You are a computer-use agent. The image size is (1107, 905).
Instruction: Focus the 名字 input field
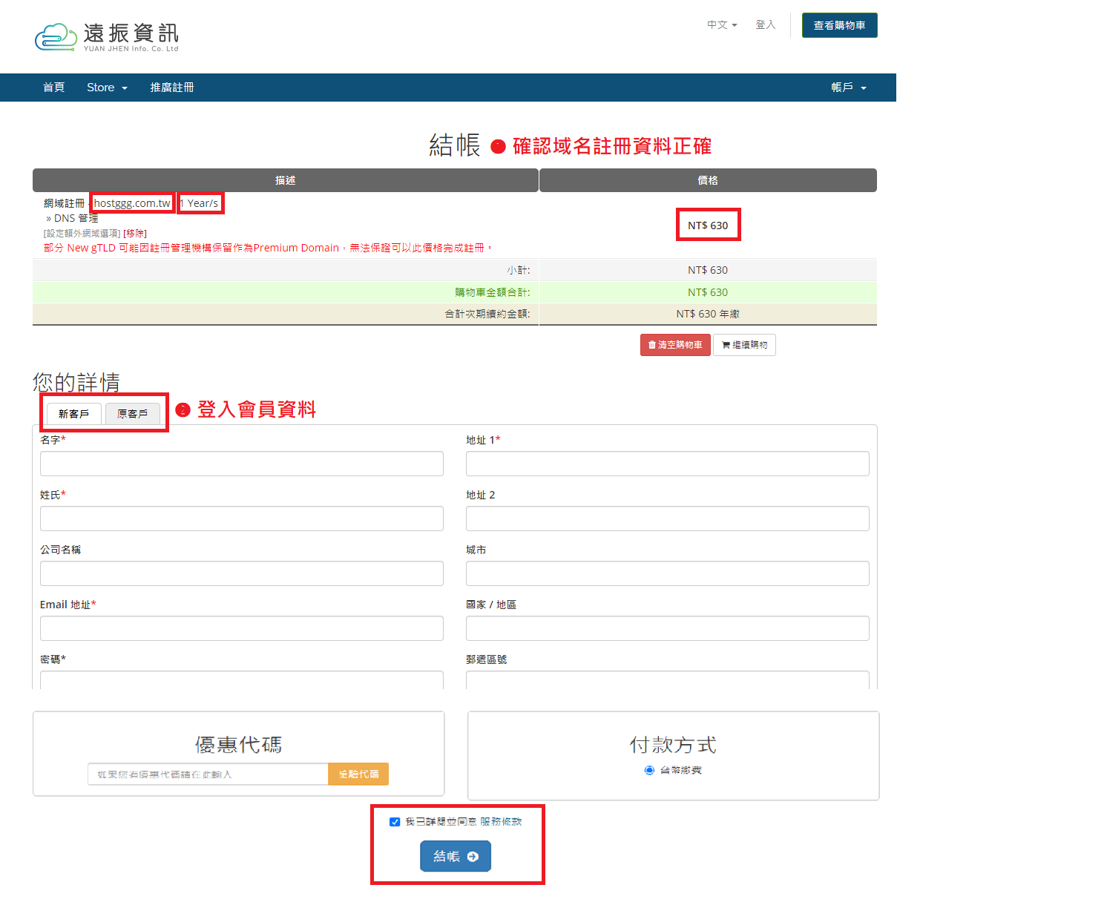tap(242, 464)
